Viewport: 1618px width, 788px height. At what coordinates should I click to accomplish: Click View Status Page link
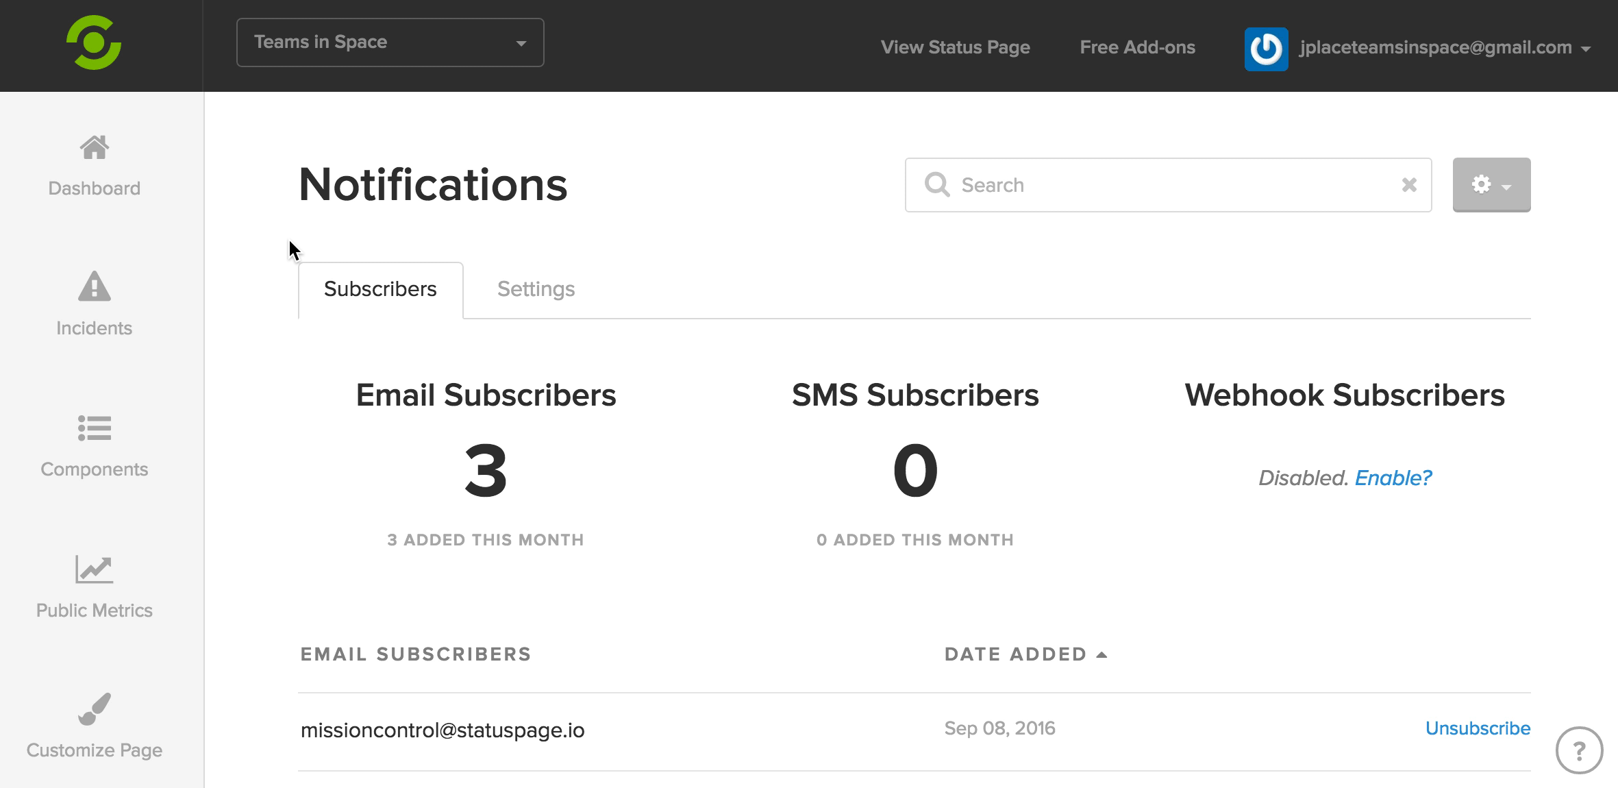pos(955,47)
